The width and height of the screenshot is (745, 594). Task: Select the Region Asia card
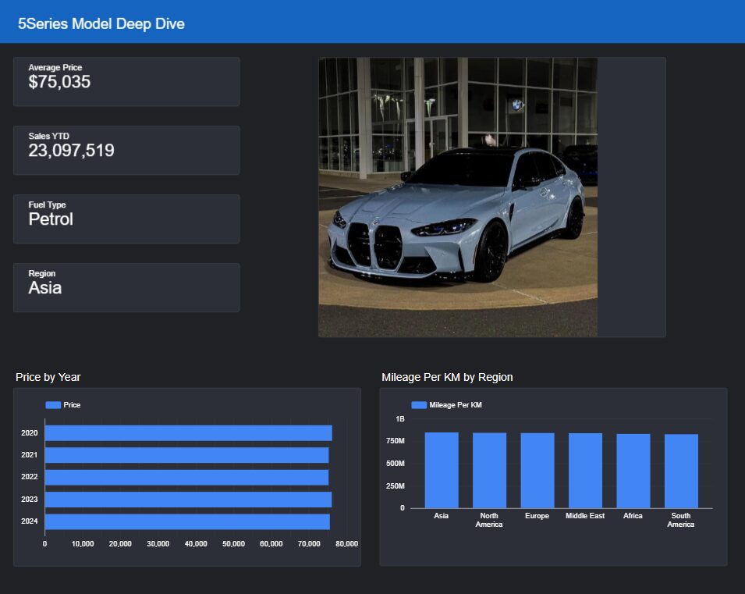126,287
